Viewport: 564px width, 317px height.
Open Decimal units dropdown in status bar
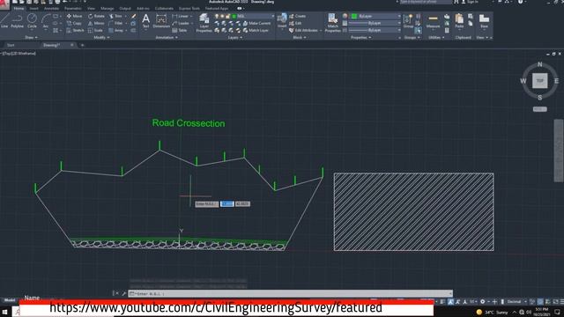tap(516, 302)
